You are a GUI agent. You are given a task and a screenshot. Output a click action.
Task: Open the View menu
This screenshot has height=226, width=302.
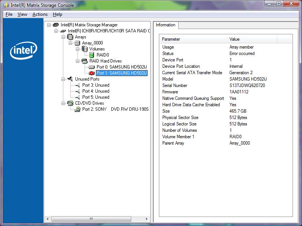pyautogui.click(x=22, y=14)
